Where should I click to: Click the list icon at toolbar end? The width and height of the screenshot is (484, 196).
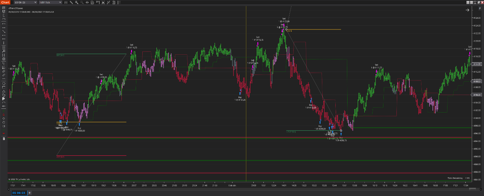click(119, 2)
